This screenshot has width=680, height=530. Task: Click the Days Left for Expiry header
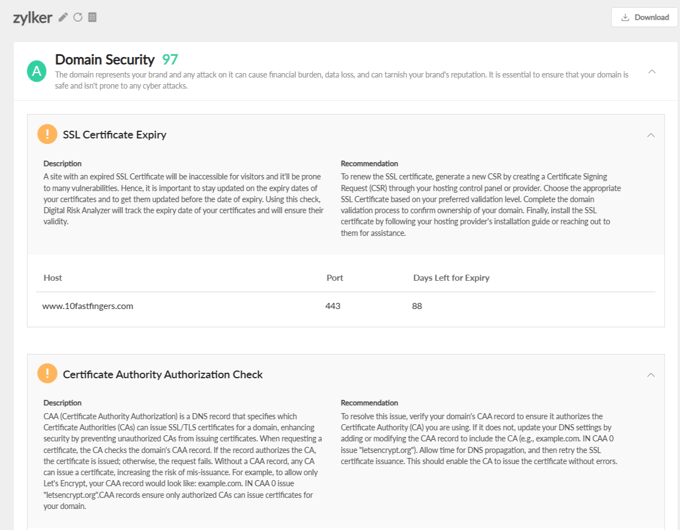pos(451,277)
